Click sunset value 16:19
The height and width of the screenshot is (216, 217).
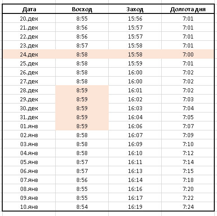(135, 207)
